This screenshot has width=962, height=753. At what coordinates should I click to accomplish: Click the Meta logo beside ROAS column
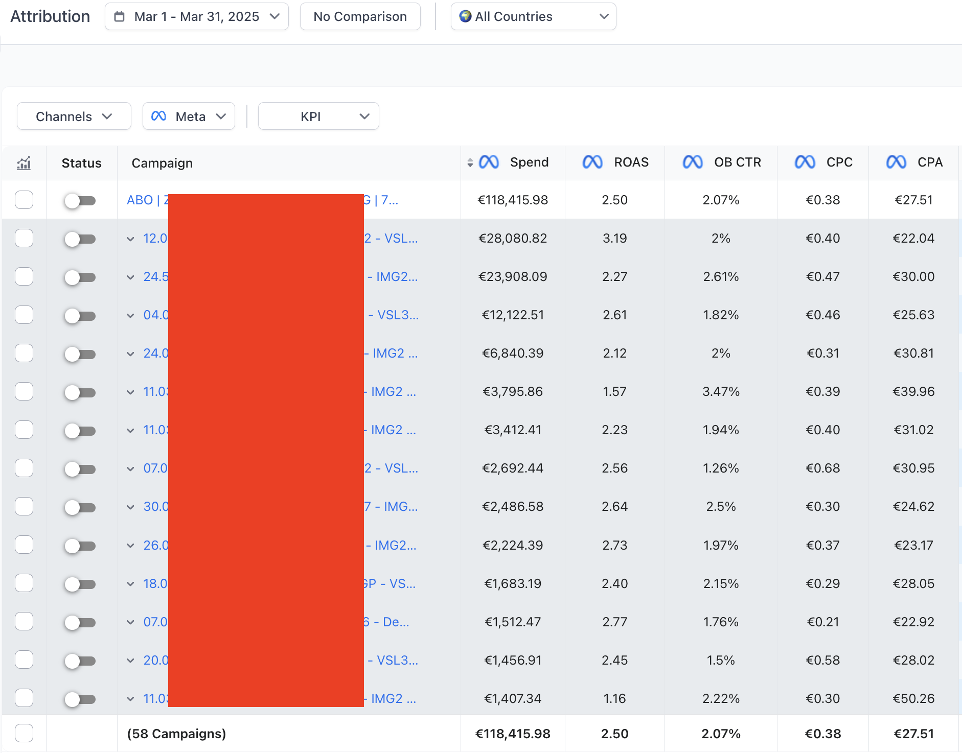[x=593, y=162]
